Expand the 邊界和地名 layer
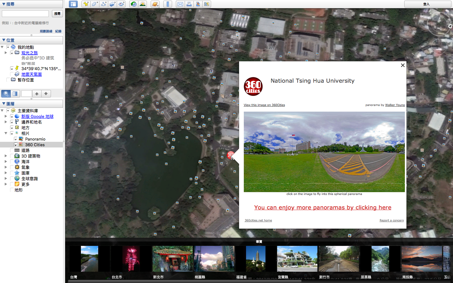The image size is (453, 283). [x=6, y=122]
